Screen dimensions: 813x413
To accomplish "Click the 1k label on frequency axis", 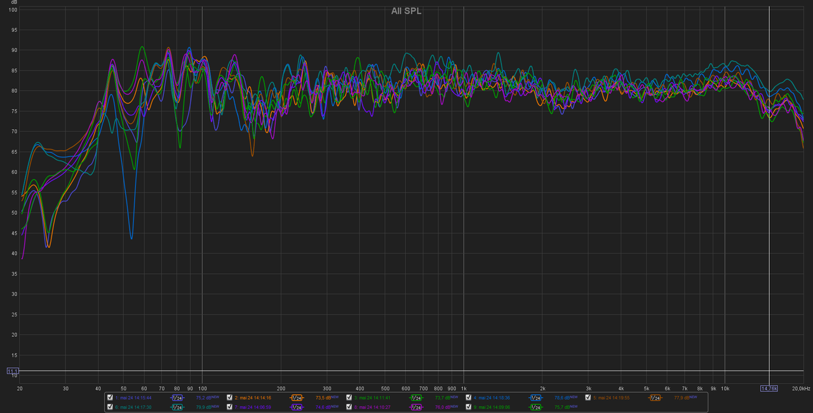I will click(464, 388).
